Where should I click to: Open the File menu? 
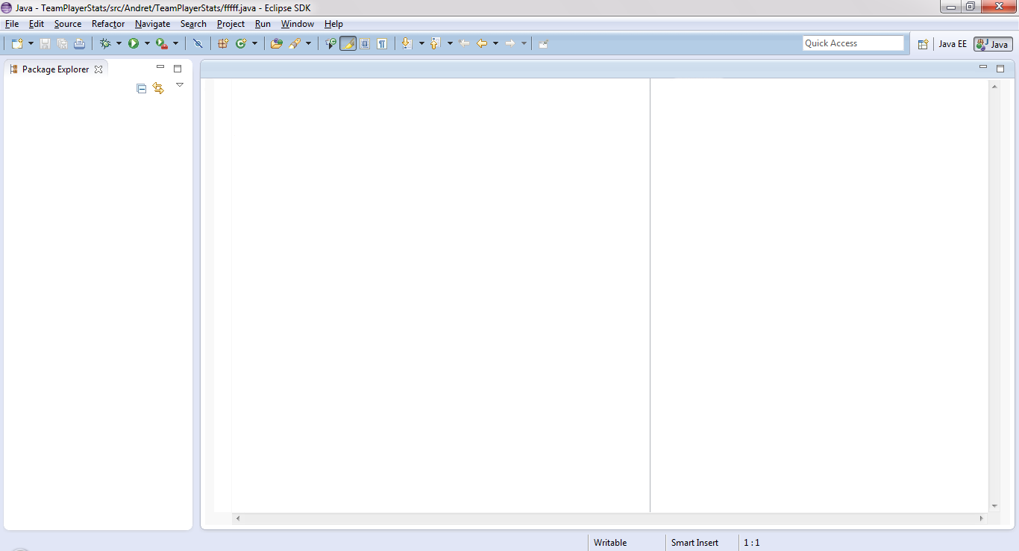12,24
